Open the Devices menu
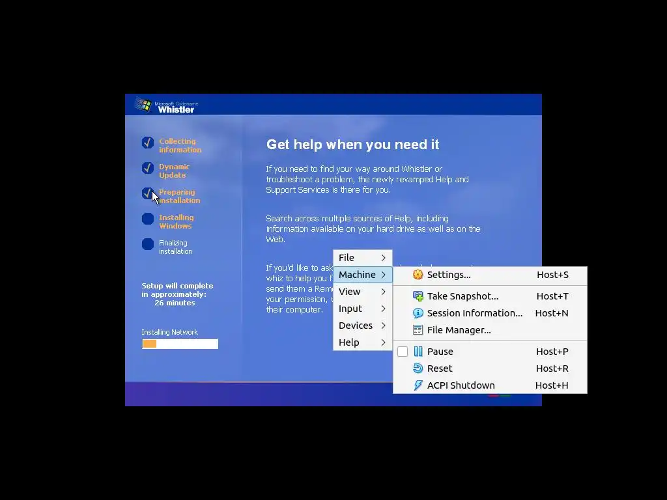The height and width of the screenshot is (500, 667). point(362,326)
